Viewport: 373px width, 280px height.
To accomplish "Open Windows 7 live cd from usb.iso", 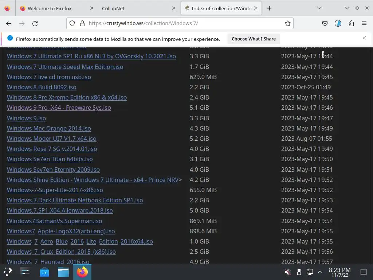I will coord(49,77).
